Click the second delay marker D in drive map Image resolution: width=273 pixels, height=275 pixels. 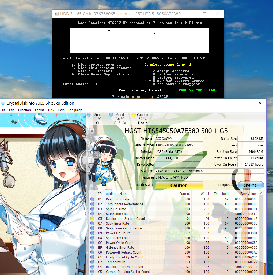pos(154,32)
